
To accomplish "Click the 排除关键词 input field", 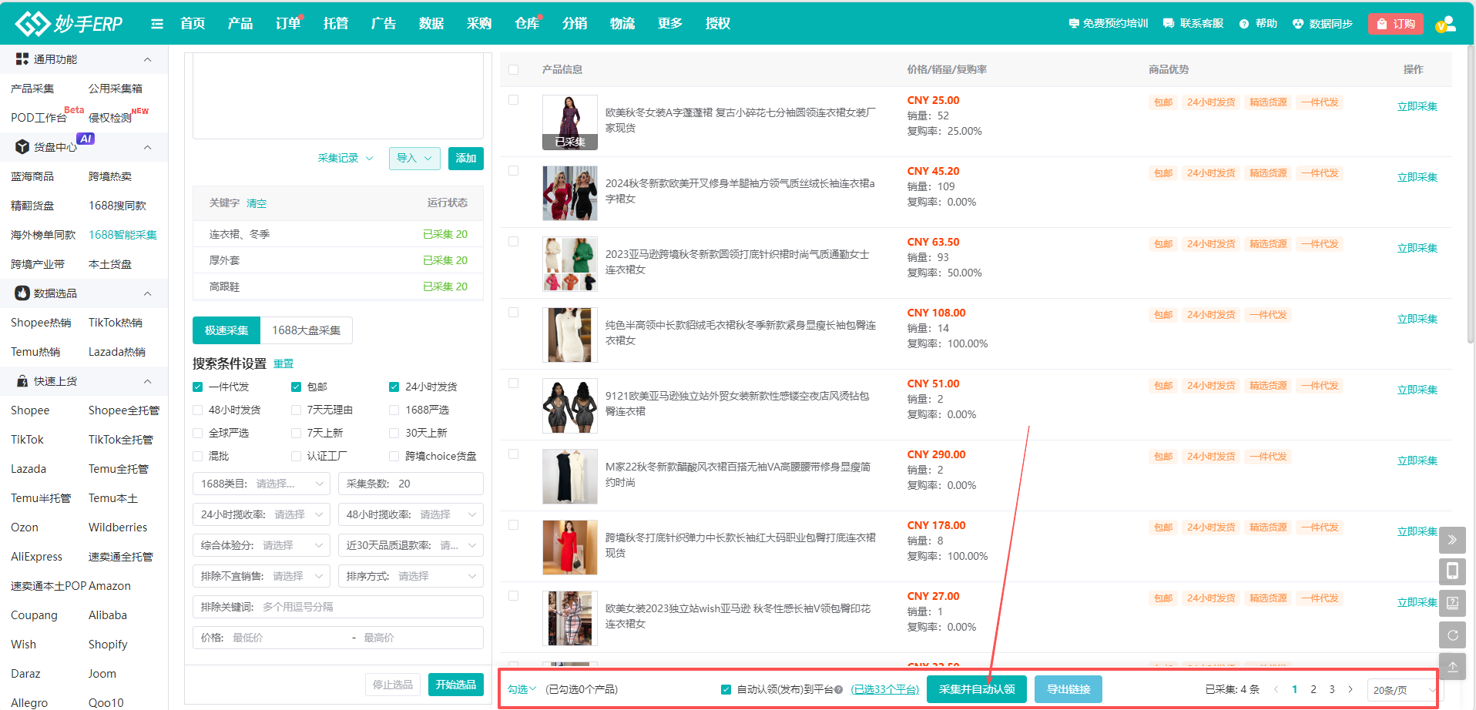I will coord(370,607).
